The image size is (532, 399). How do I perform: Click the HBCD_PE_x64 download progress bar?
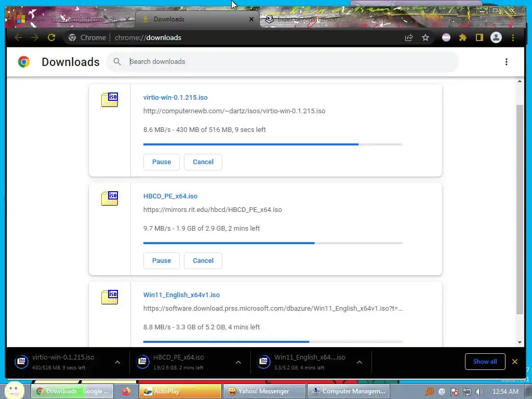click(273, 243)
